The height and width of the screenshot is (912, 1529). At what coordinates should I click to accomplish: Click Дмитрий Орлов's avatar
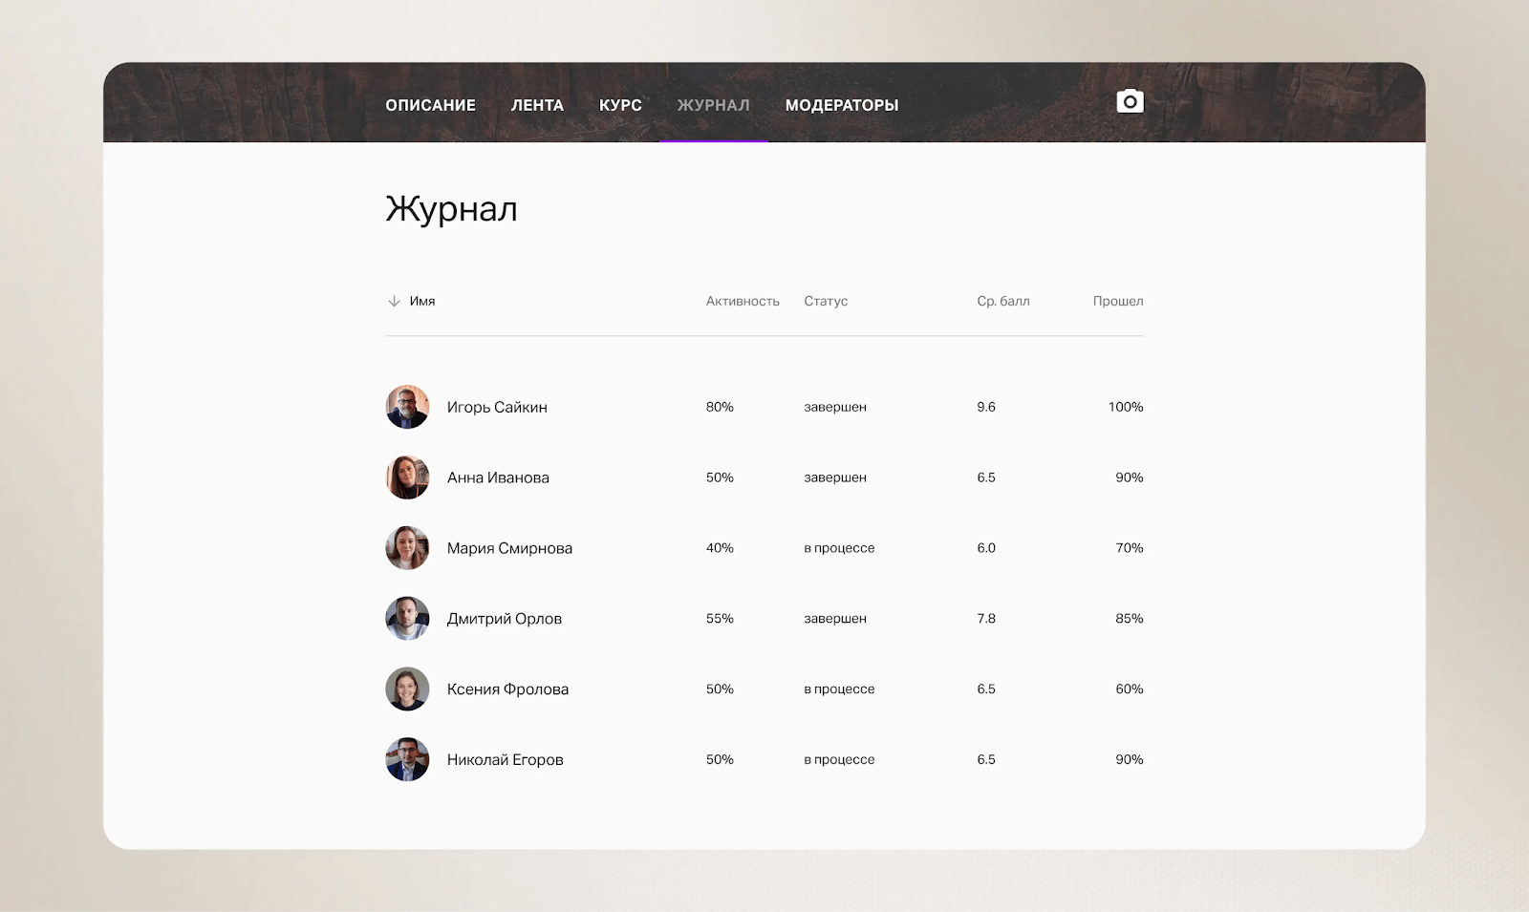point(407,619)
